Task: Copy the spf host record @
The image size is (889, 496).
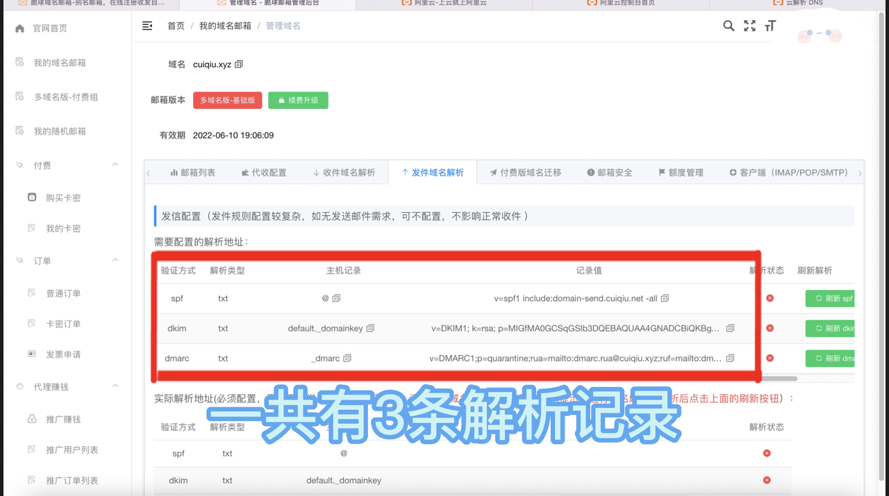Action: (x=336, y=298)
